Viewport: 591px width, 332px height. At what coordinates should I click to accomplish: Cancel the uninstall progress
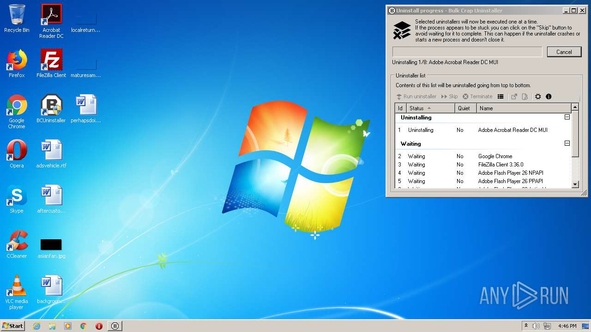pyautogui.click(x=564, y=52)
